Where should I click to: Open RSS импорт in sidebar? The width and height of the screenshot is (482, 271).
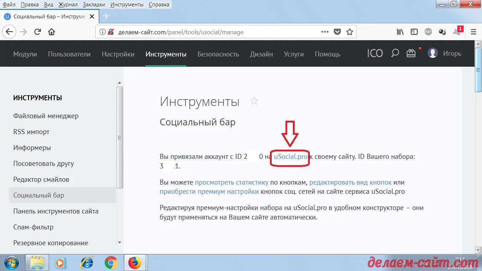pyautogui.click(x=31, y=132)
